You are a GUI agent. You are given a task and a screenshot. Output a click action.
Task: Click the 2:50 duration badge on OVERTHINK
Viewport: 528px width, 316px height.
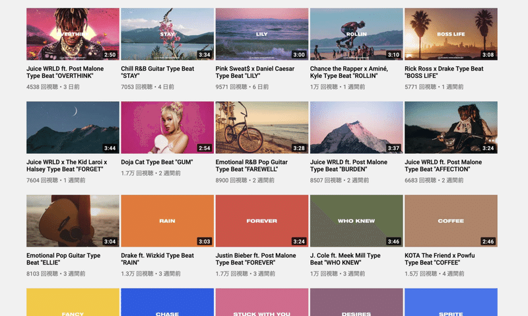click(110, 55)
